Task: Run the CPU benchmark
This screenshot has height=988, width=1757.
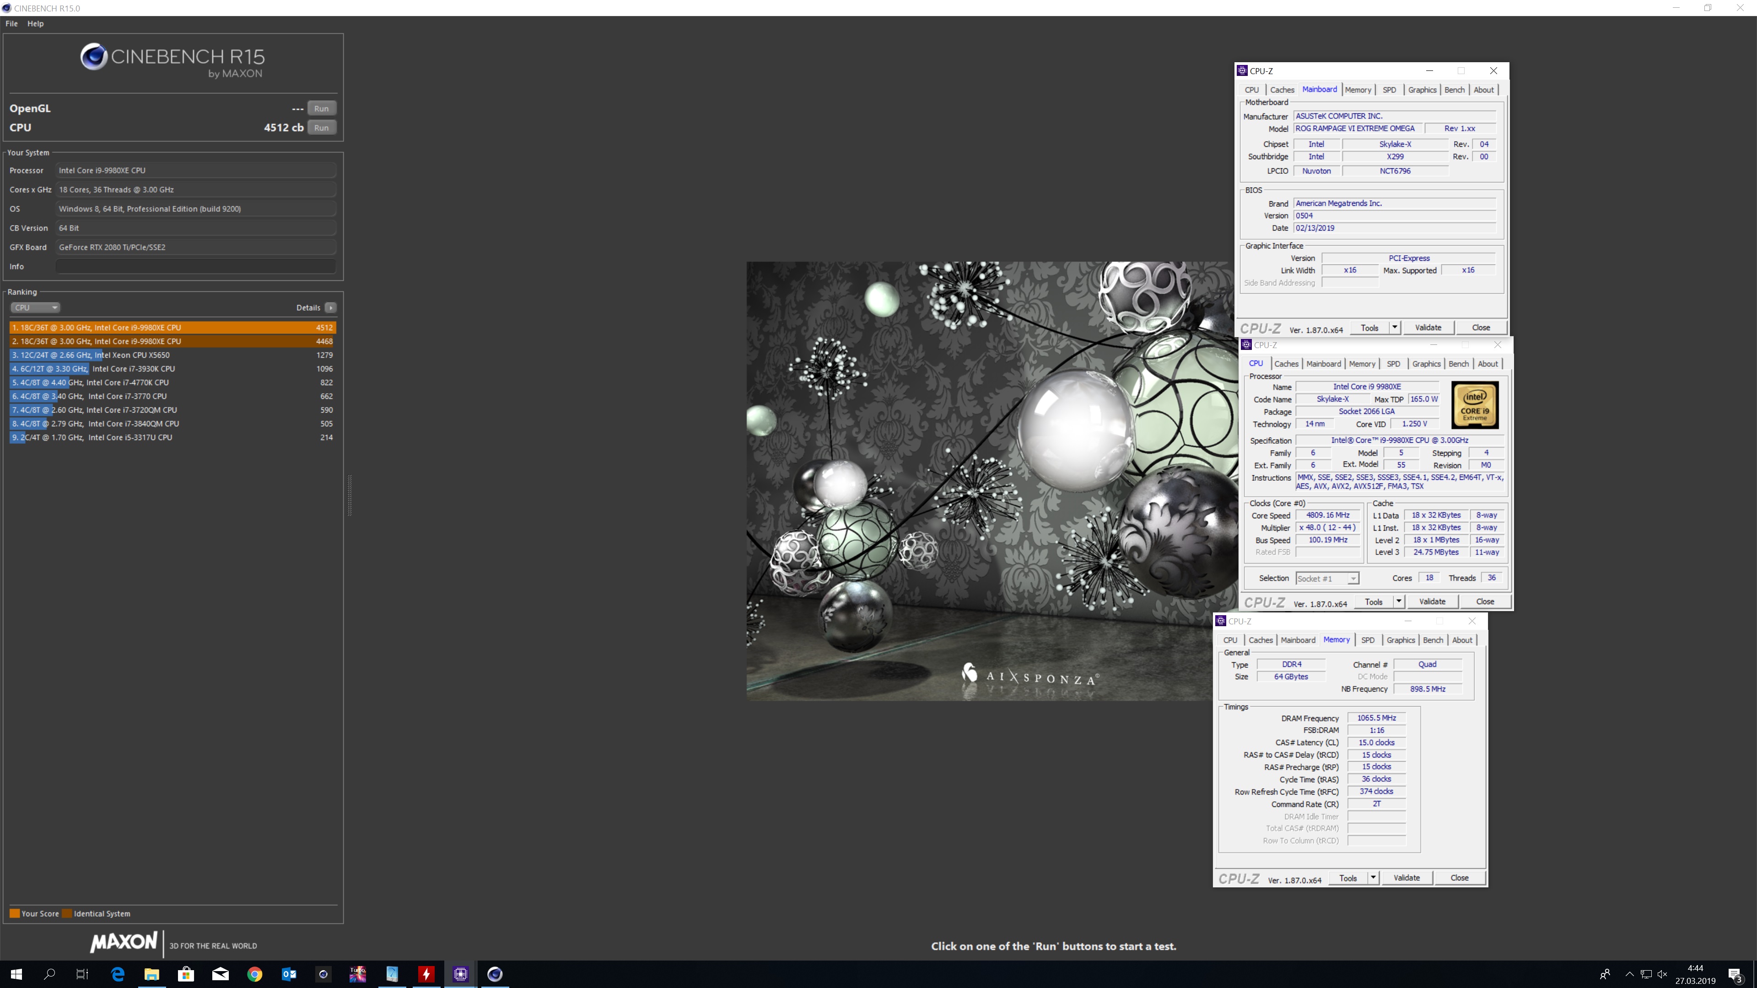Action: click(321, 128)
